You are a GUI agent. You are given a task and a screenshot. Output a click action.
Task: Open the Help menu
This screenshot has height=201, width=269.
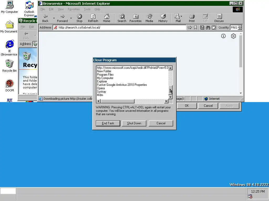(x=97, y=9)
